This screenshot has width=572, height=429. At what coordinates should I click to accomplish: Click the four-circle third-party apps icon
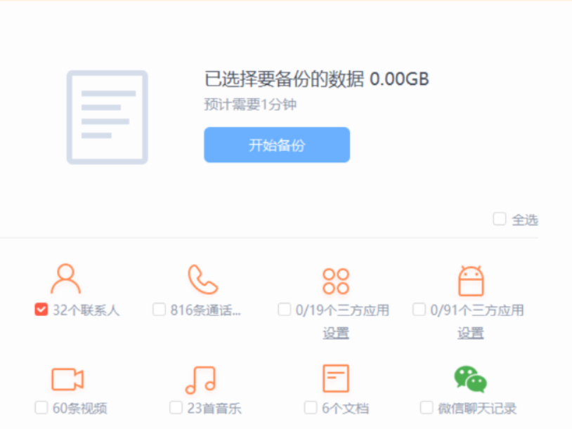coord(335,281)
